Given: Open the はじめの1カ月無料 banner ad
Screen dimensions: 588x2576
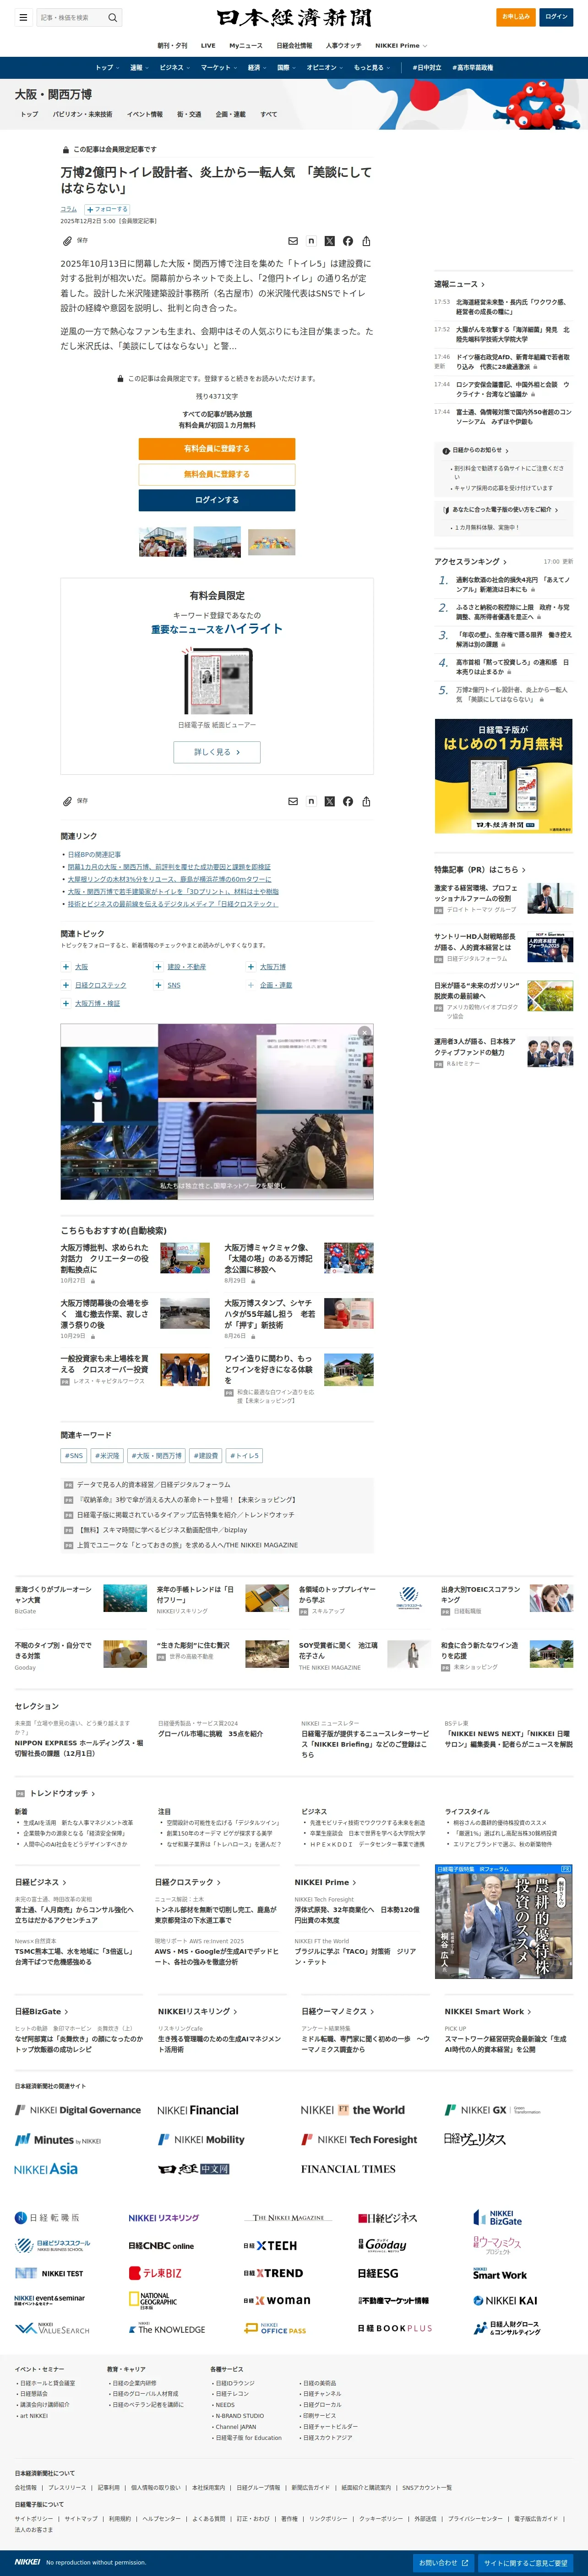Looking at the screenshot, I should 504,776.
